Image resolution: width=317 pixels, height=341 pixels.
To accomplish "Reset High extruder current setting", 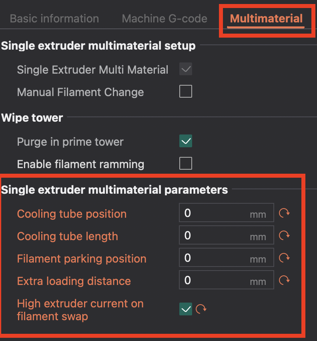I will point(201,309).
